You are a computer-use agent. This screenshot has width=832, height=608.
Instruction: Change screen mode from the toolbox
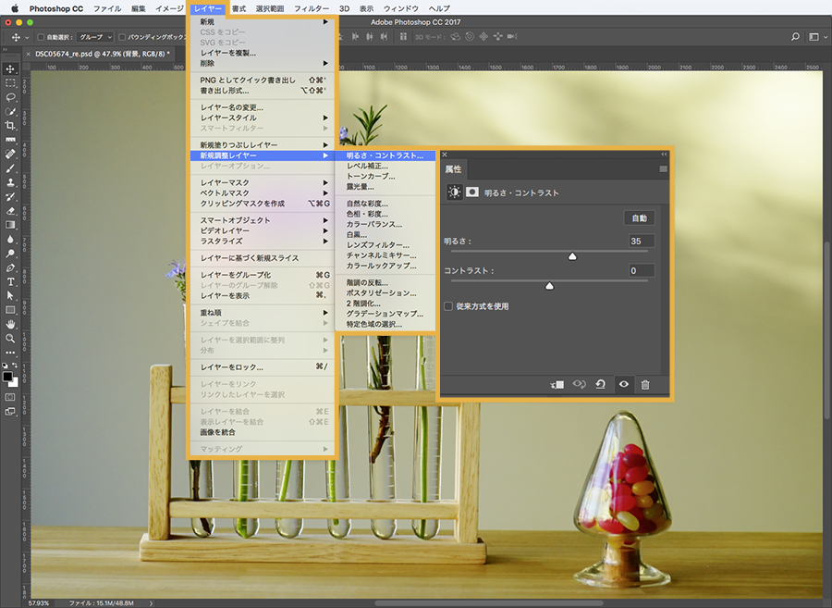coord(10,411)
